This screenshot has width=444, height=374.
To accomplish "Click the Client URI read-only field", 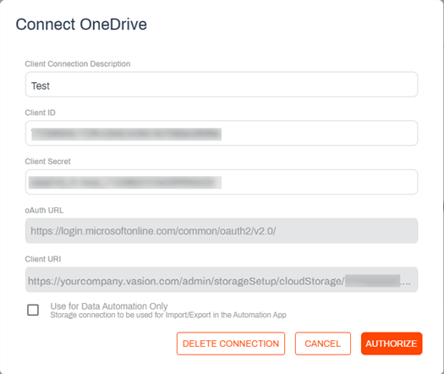I will pos(222,279).
